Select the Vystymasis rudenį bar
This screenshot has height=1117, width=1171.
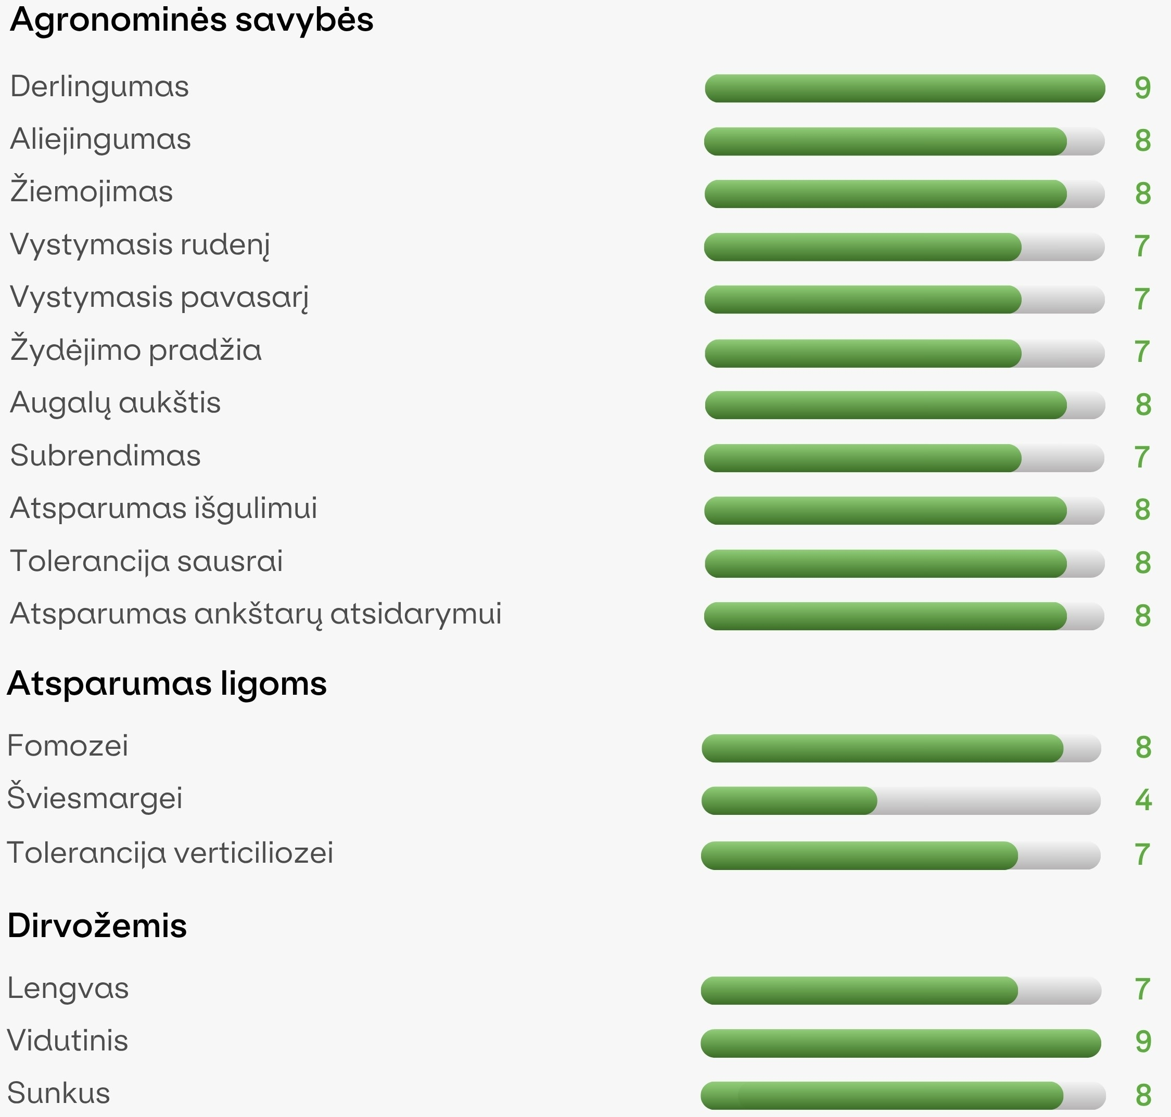904,247
